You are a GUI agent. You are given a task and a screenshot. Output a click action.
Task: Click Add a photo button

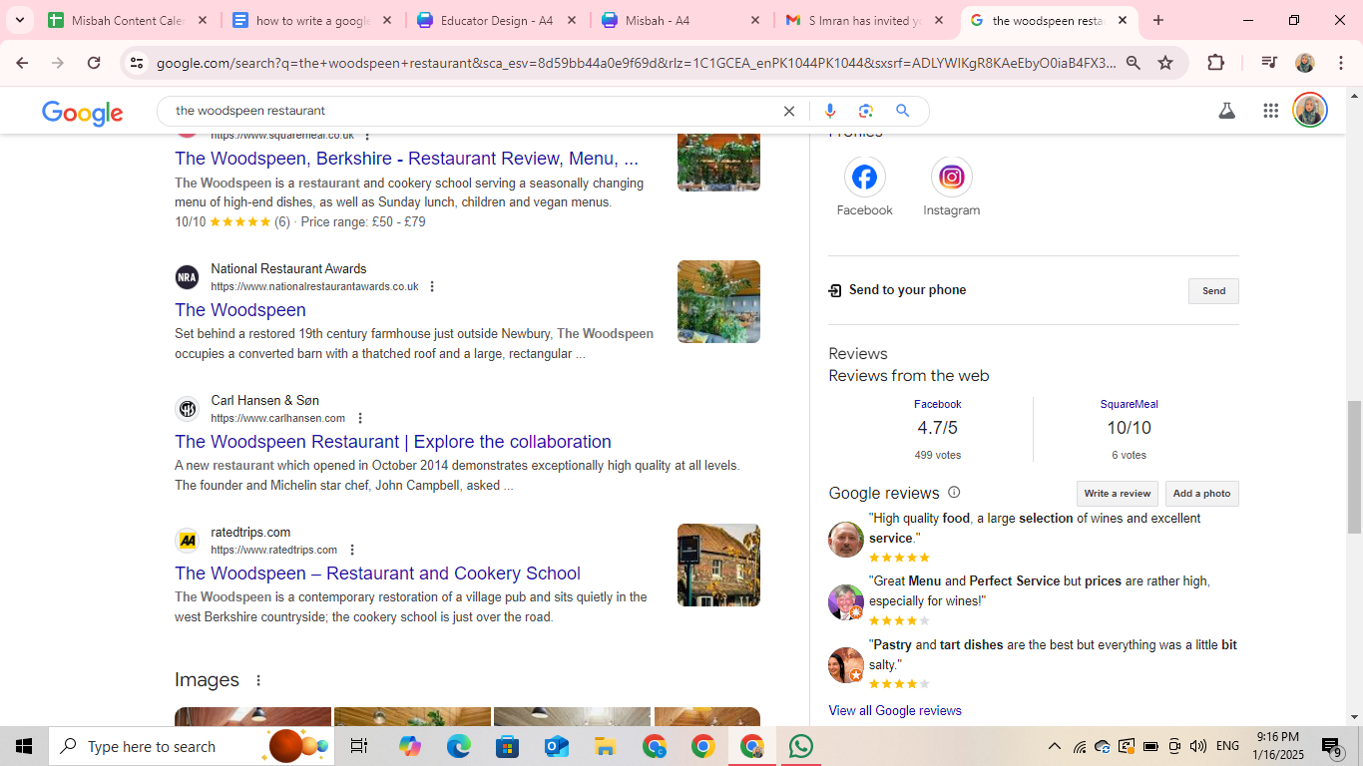click(x=1202, y=494)
